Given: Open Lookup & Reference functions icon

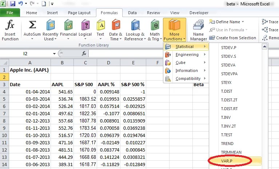Looking at the screenshot, I should coord(135,25).
